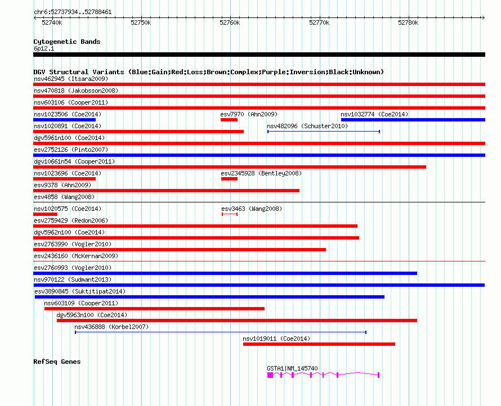Click the Cytogenetic Bands track title

[67, 42]
